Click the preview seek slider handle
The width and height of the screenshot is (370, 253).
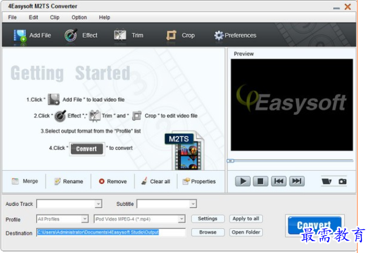231,161
